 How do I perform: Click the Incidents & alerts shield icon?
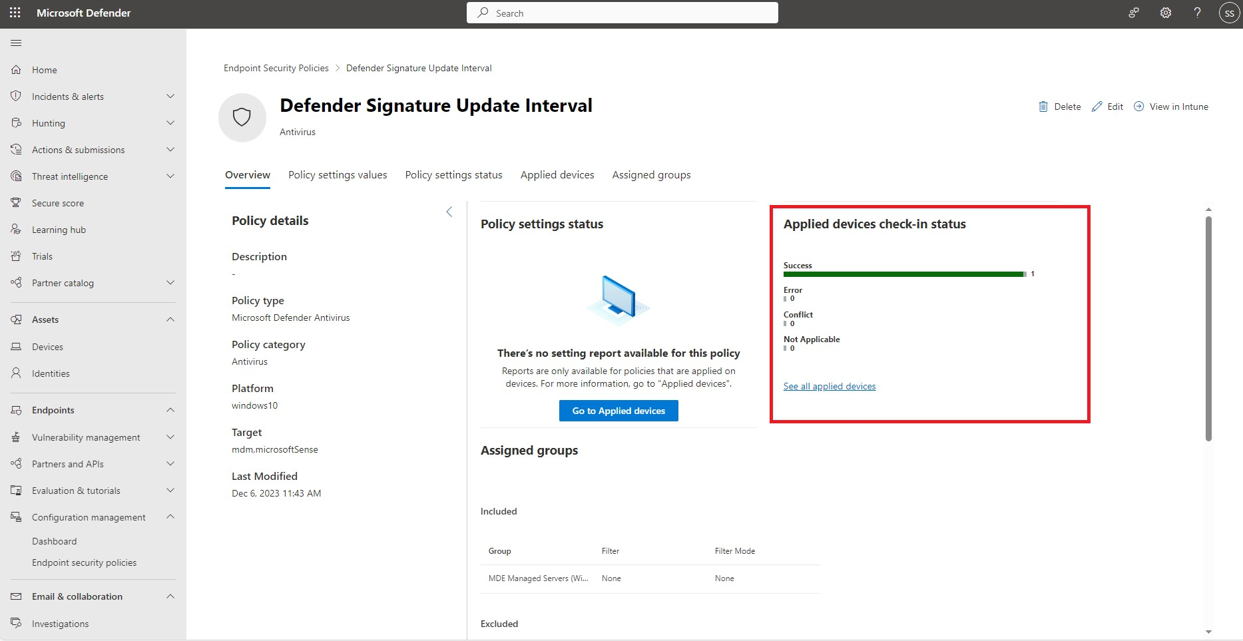click(16, 96)
